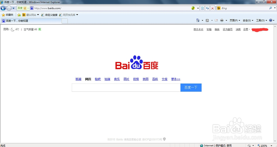
Task: Refresh the page with the blue arrows icon
Action: coord(207,8)
